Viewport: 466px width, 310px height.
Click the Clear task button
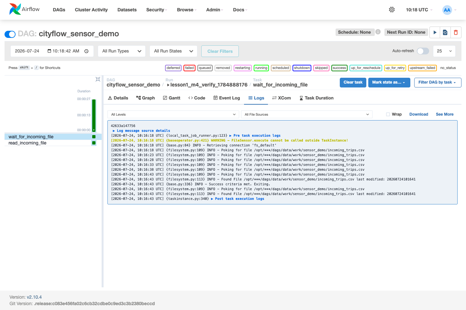[353, 82]
